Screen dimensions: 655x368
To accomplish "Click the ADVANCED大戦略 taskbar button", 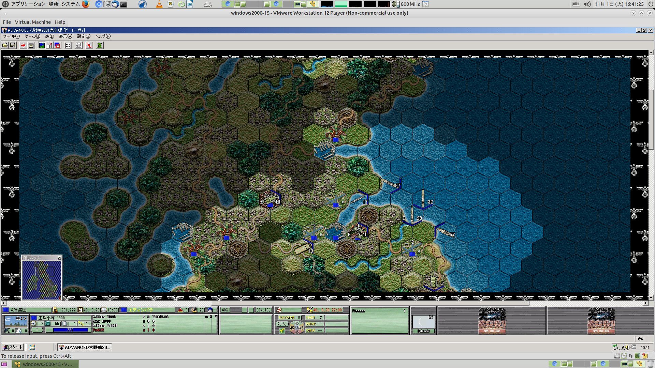I will 84,347.
